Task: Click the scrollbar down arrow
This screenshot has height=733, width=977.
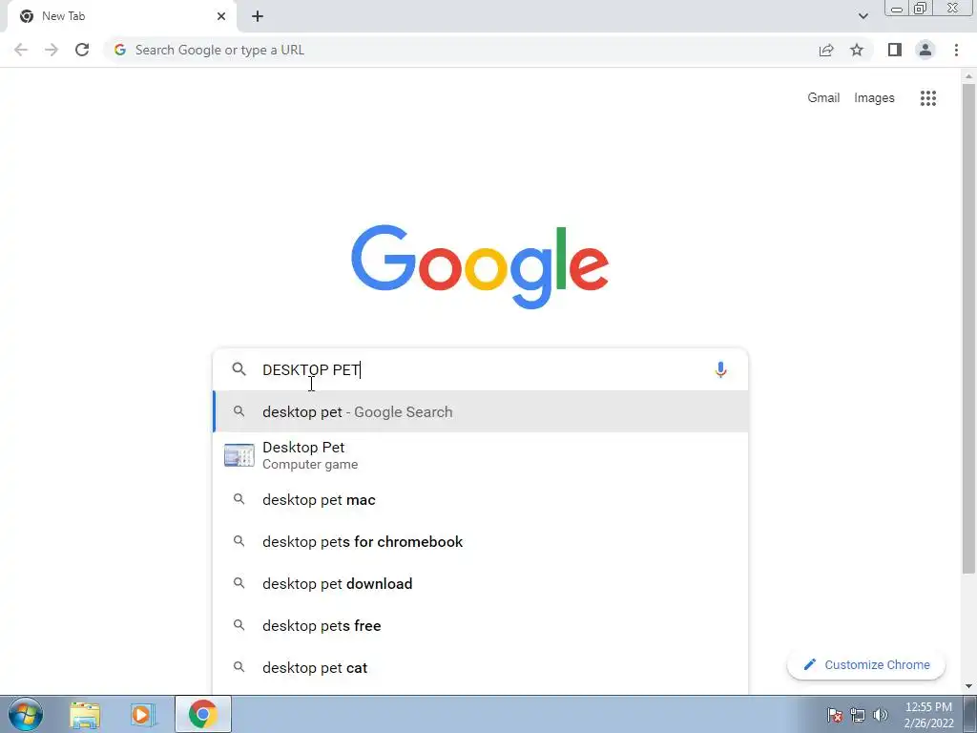Action: [968, 686]
